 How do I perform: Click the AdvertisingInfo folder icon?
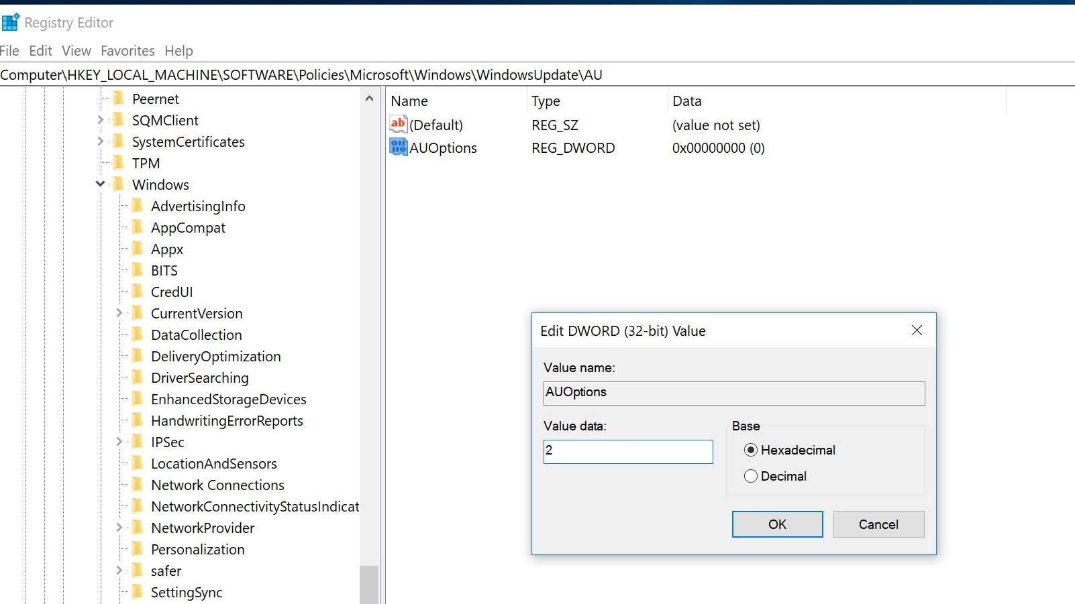(x=138, y=206)
